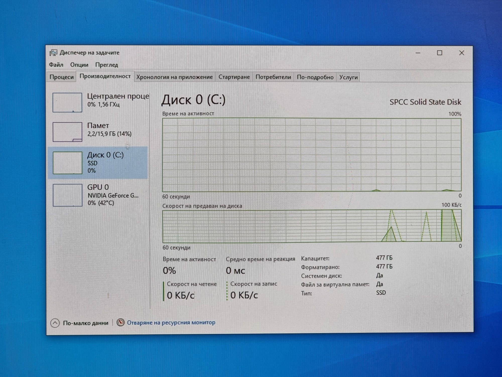Viewport: 502px width, 377px height.
Task: Collapse details with the arrow icon
Action: pos(55,323)
